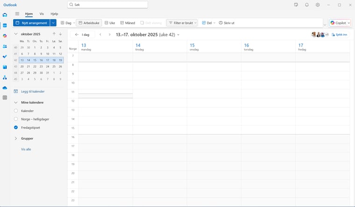Open the Nytt arrangement dropdown arrow
This screenshot has height=207, width=355.
pyautogui.click(x=53, y=23)
